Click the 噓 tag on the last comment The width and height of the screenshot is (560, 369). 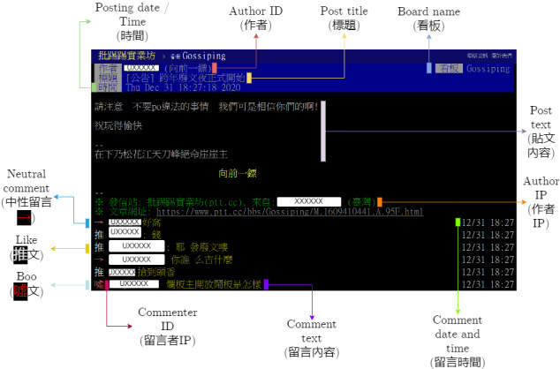pos(99,284)
